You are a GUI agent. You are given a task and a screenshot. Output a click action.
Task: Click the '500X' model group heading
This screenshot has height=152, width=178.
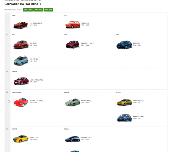pos(117,35)
